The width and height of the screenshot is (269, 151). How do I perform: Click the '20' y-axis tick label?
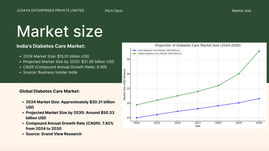pyautogui.click(x=128, y=103)
